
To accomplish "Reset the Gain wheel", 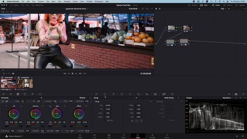I will point(65,106).
